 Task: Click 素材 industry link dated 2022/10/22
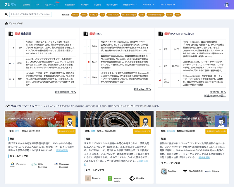pos(17,131)
